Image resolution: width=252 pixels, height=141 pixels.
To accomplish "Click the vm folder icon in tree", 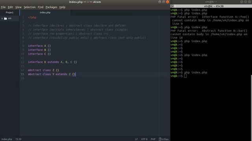I will click(6, 18).
